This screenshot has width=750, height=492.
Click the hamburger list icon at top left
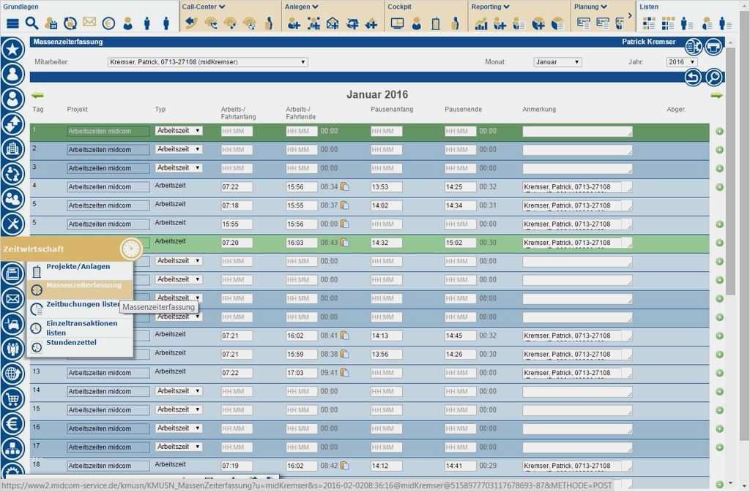pos(12,22)
